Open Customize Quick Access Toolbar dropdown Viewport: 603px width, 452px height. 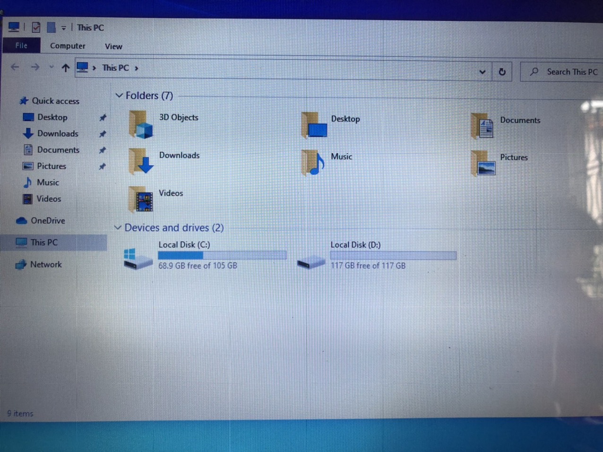click(64, 28)
